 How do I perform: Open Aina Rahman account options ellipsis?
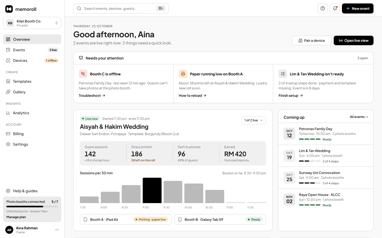(x=57, y=230)
